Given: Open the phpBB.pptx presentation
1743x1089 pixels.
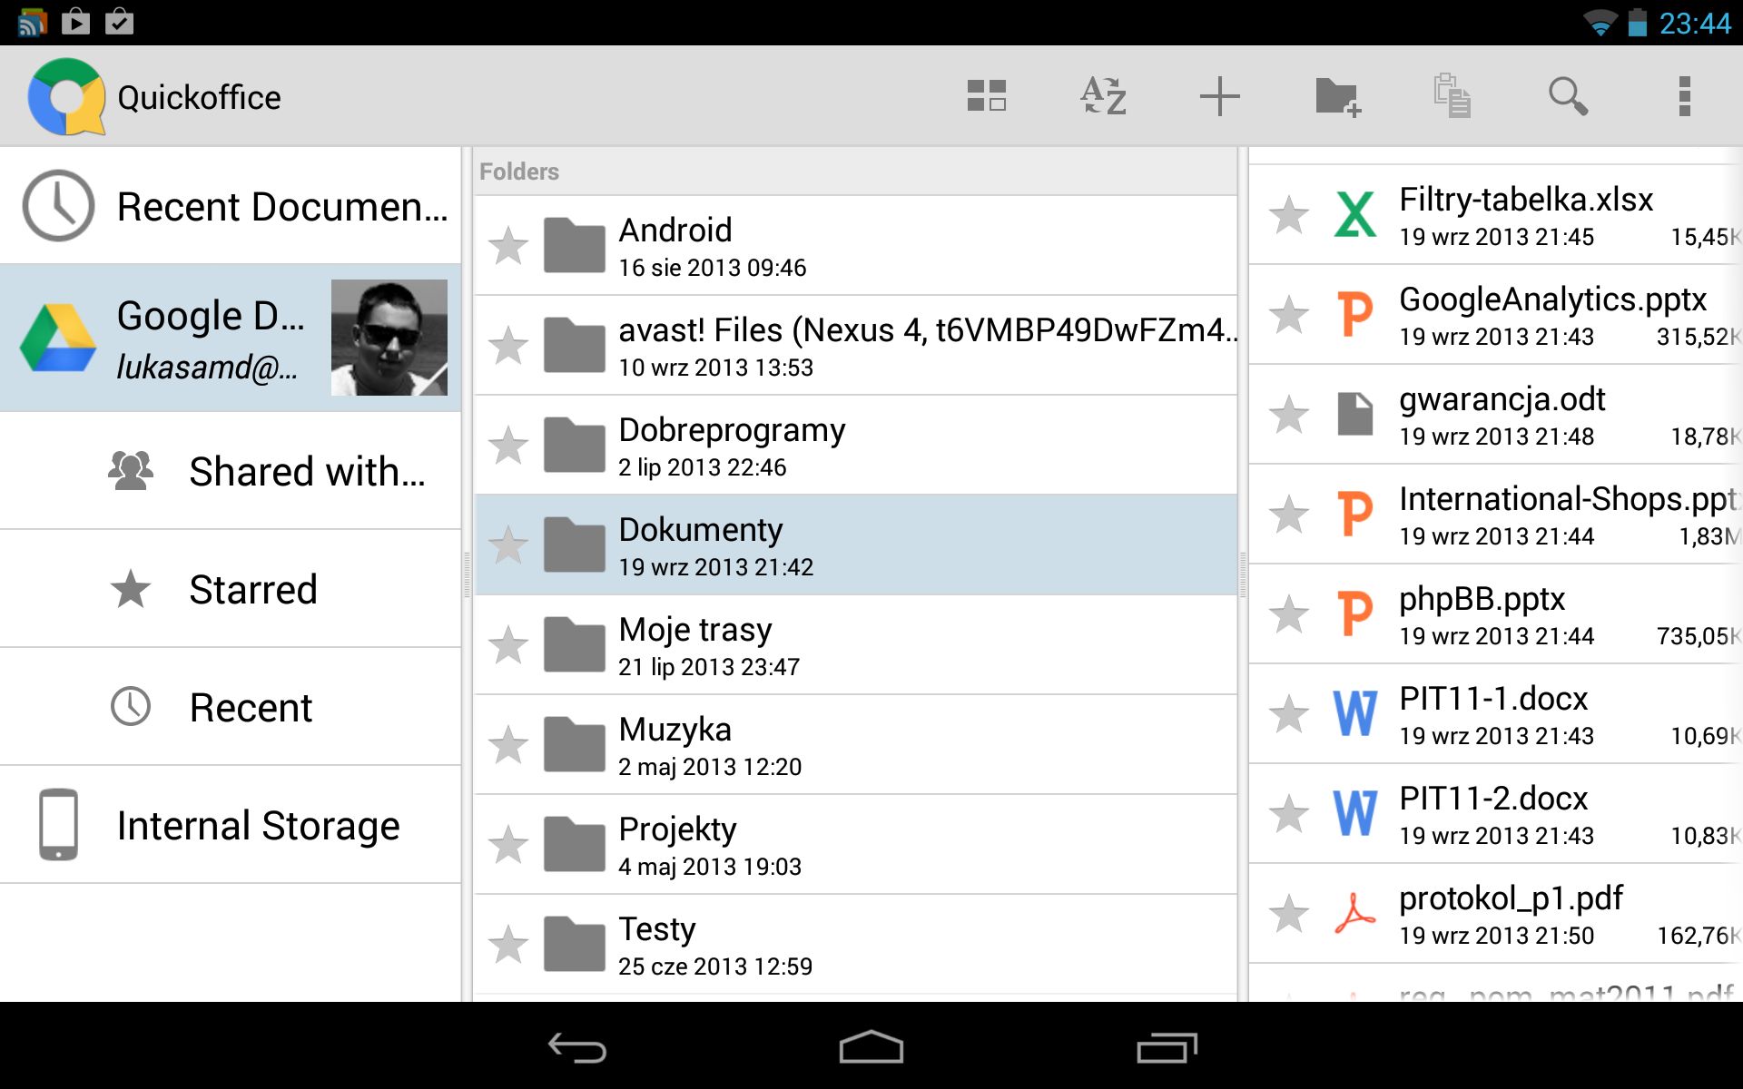Looking at the screenshot, I should pos(1496,614).
